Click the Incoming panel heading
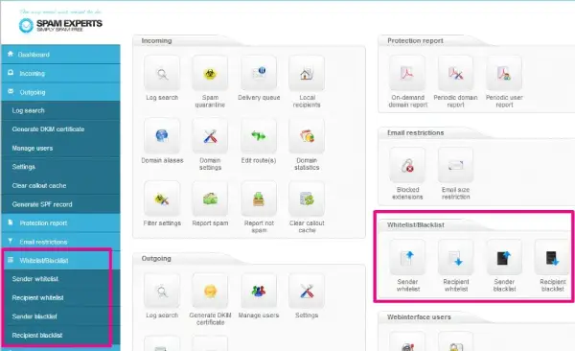575x351 pixels. [x=156, y=40]
